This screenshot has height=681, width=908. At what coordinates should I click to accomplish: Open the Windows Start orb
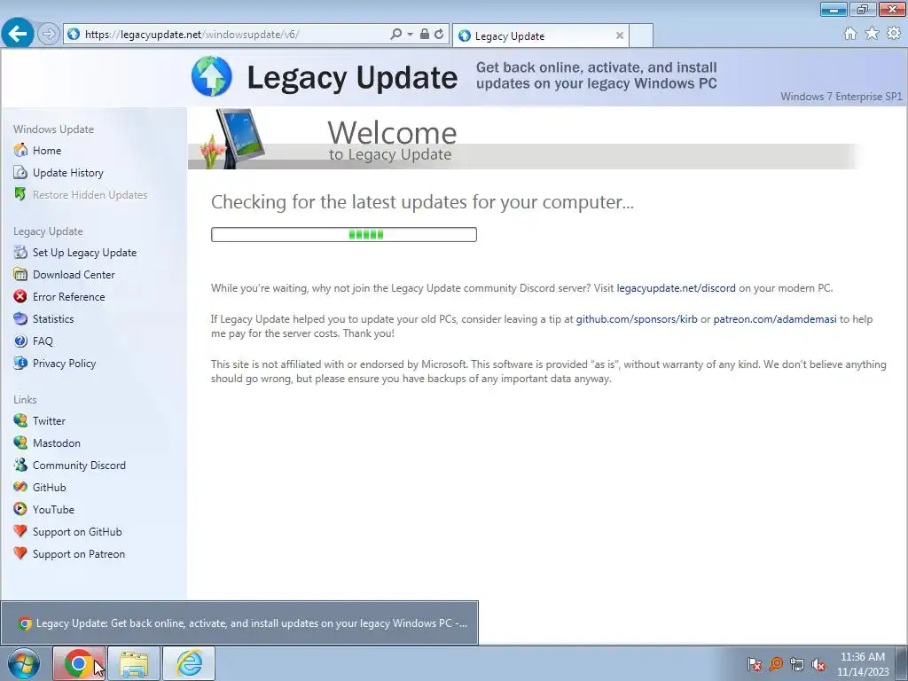pyautogui.click(x=24, y=663)
